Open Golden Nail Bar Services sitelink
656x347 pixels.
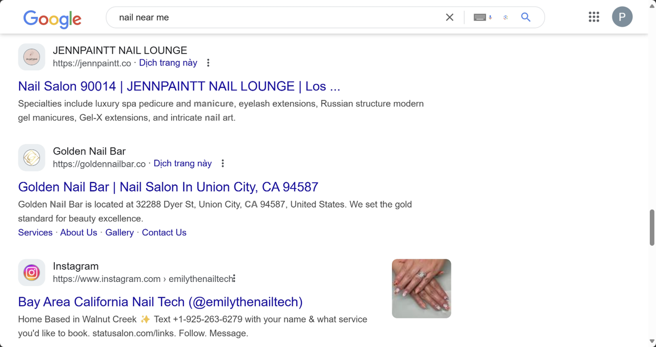tap(35, 232)
